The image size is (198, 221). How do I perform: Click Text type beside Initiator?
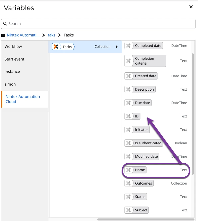click(184, 130)
